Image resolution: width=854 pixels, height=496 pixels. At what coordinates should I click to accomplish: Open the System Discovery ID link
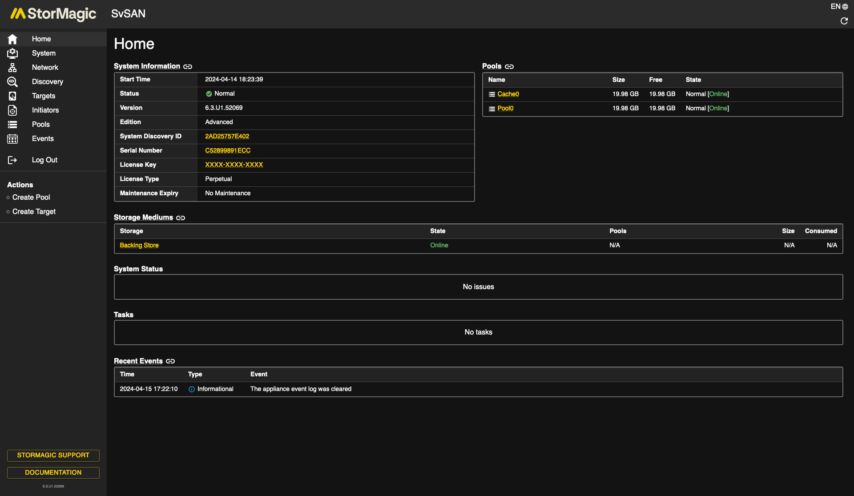(227, 137)
